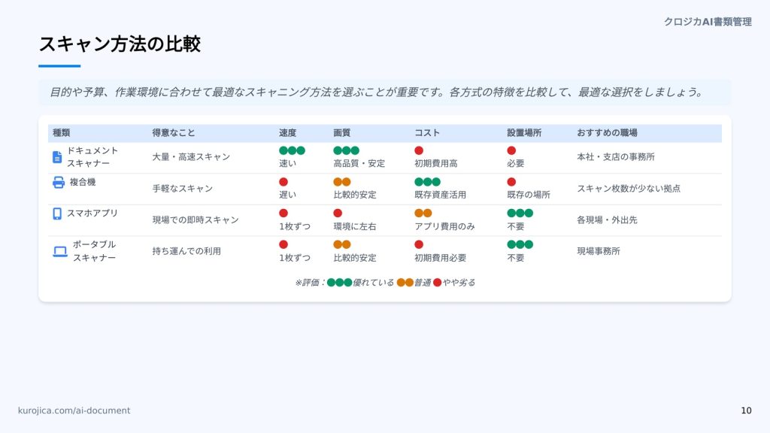Click the 持ち運んでの利用 cell
The image size is (770, 433).
click(x=186, y=251)
